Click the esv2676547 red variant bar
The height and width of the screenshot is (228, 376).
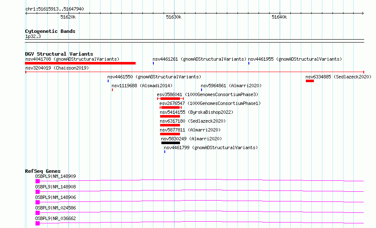pyautogui.click(x=171, y=107)
